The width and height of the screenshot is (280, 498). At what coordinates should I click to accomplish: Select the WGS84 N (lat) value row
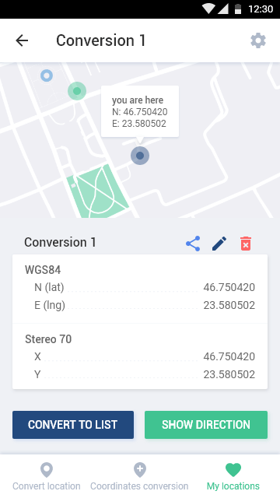coord(145,287)
